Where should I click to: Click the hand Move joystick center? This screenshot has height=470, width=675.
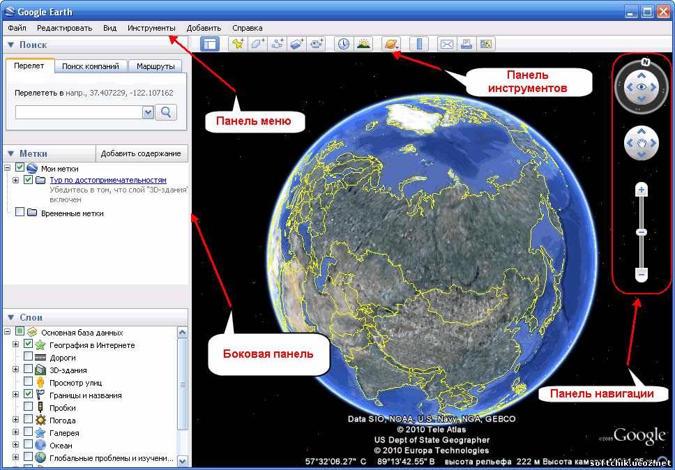click(642, 144)
